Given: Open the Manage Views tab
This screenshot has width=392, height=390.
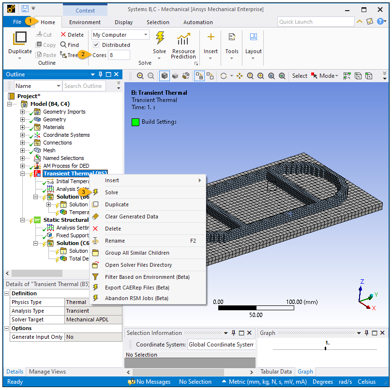Looking at the screenshot, I should (x=47, y=372).
